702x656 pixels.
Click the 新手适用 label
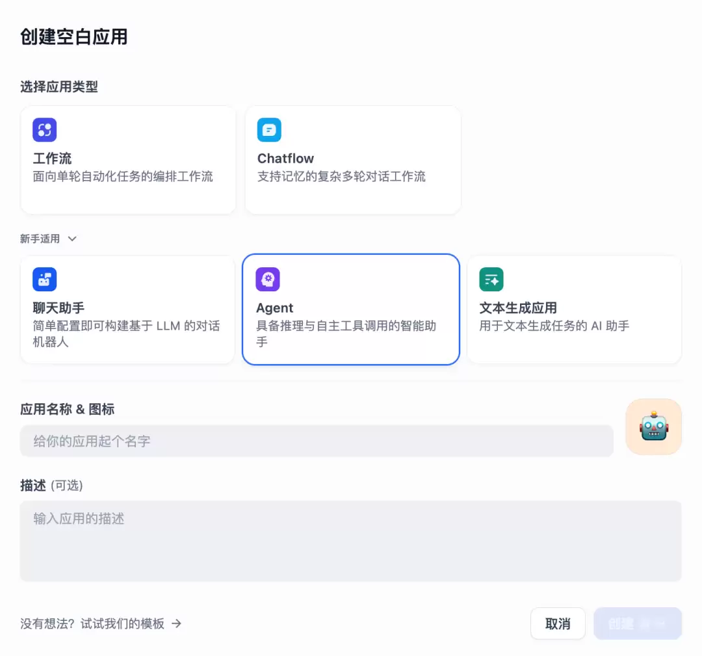click(40, 239)
